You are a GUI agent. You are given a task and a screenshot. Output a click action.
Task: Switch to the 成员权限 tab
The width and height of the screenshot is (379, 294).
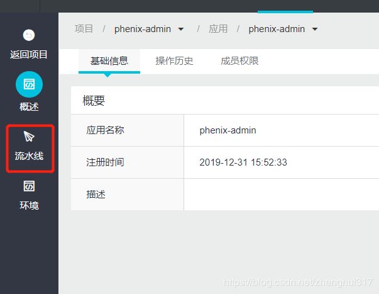pos(239,61)
